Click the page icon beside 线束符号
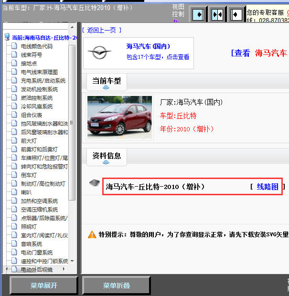289x296 pixels. (14, 54)
